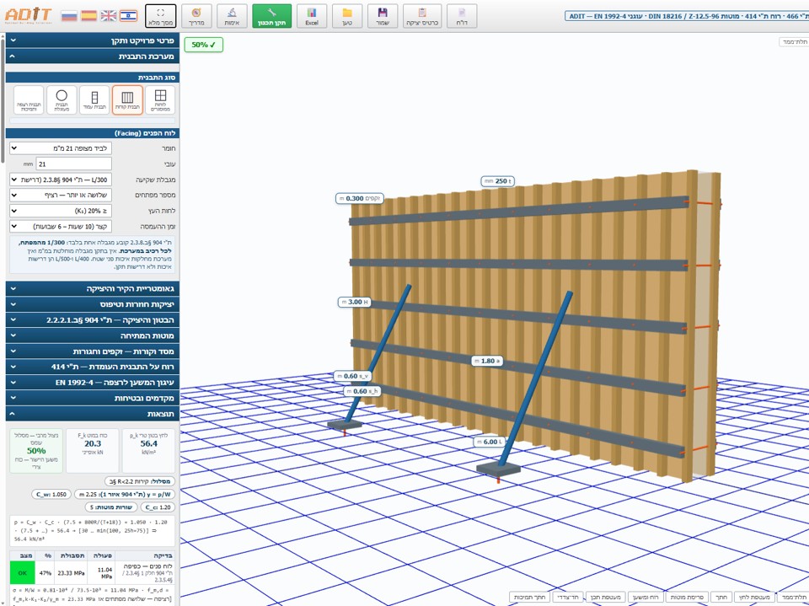Select slab and supports formwork type
This screenshot has height=606, width=809.
pyautogui.click(x=29, y=100)
